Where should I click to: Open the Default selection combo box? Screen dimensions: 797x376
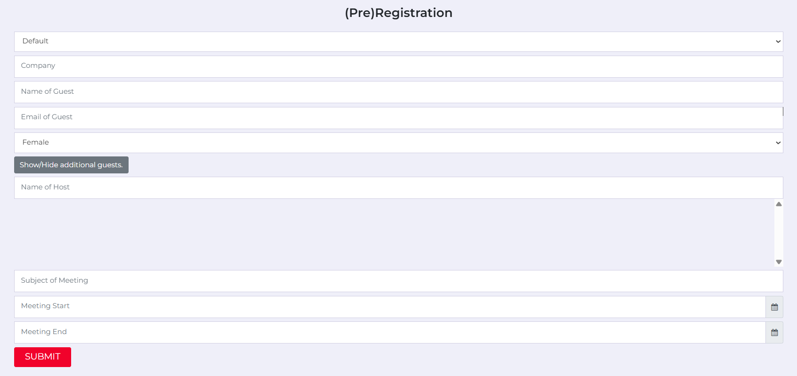point(398,41)
